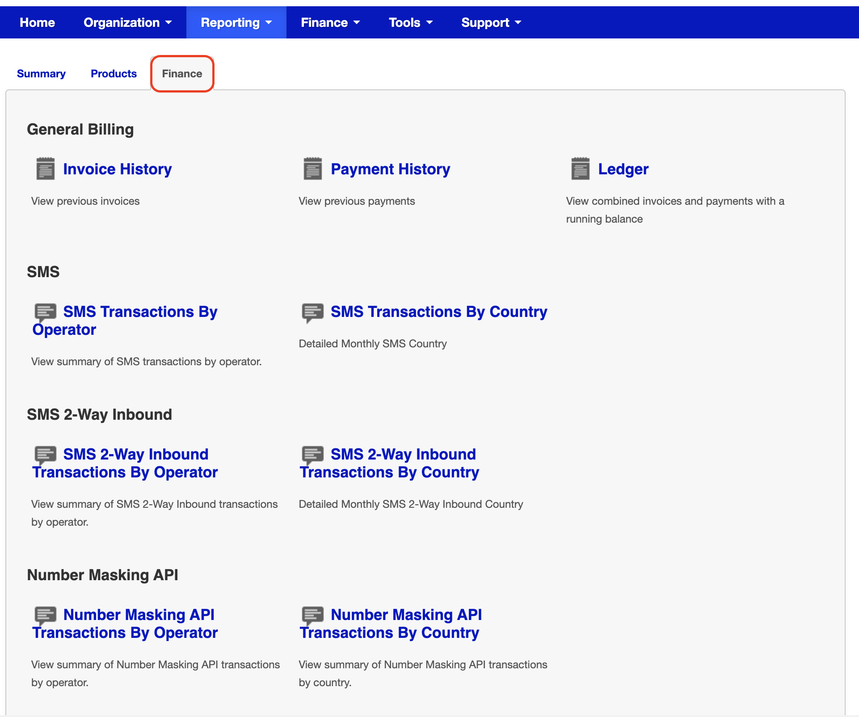The height and width of the screenshot is (717, 859).
Task: Click the icon beside Number Masking API By Country
Action: (313, 616)
